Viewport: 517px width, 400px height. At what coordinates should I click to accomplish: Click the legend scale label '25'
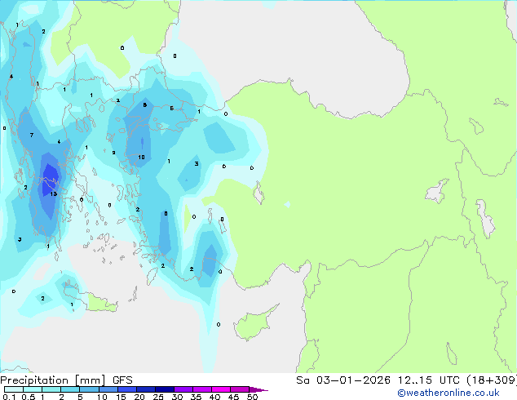tap(158, 397)
